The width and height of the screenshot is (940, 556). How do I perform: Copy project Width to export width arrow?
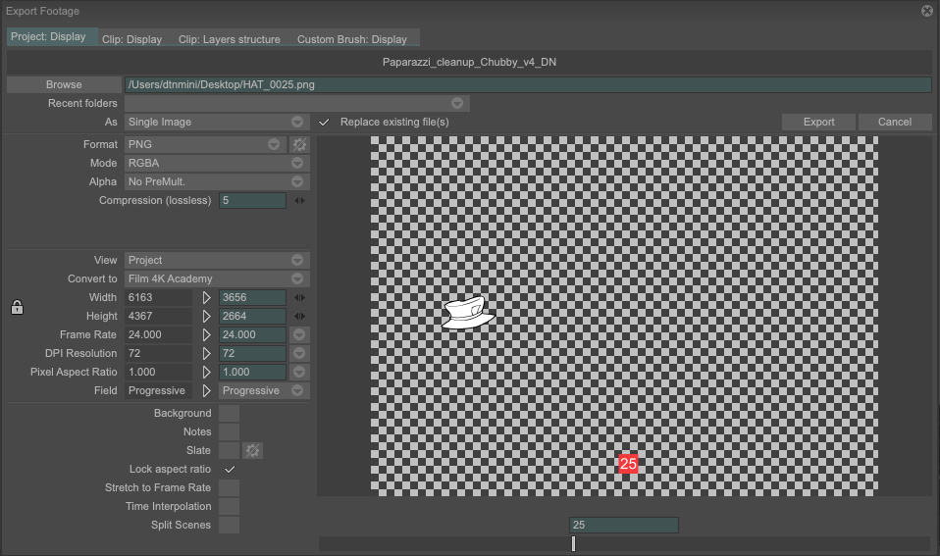coord(206,298)
